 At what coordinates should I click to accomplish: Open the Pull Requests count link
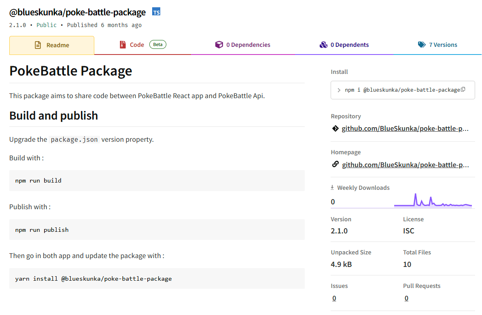(406, 298)
